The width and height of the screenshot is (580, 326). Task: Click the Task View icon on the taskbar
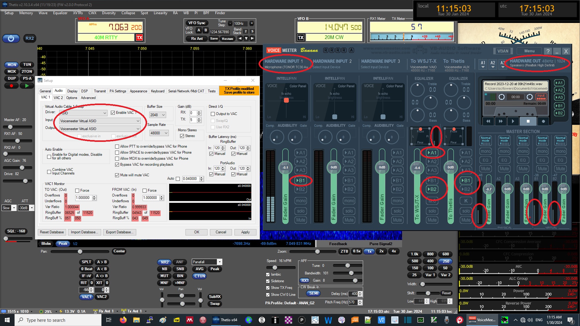click(109, 320)
